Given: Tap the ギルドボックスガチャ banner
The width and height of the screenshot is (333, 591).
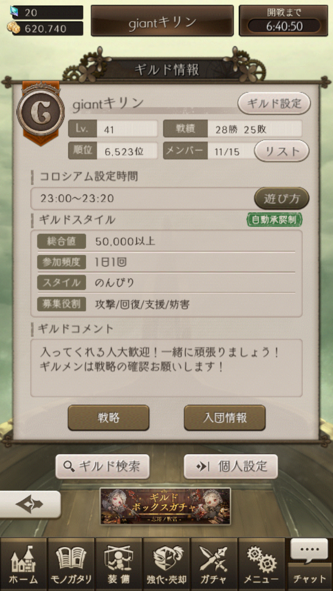Looking at the screenshot, I should [x=165, y=506].
